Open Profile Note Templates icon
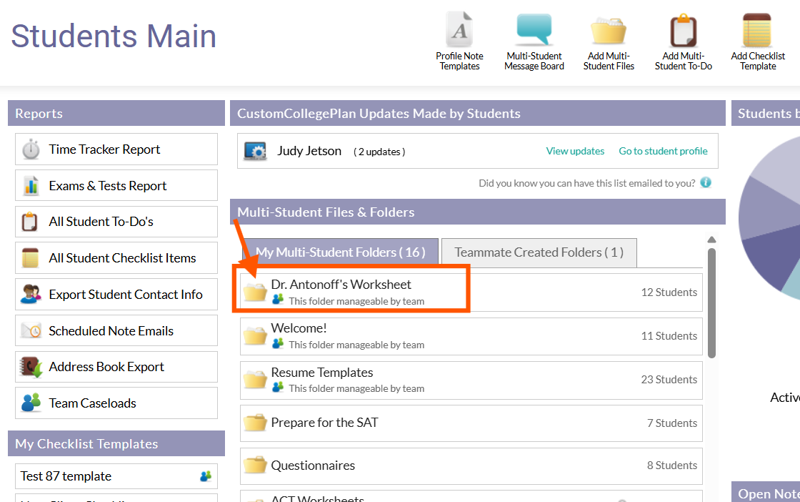Image resolution: width=800 pixels, height=502 pixels. coord(459,31)
